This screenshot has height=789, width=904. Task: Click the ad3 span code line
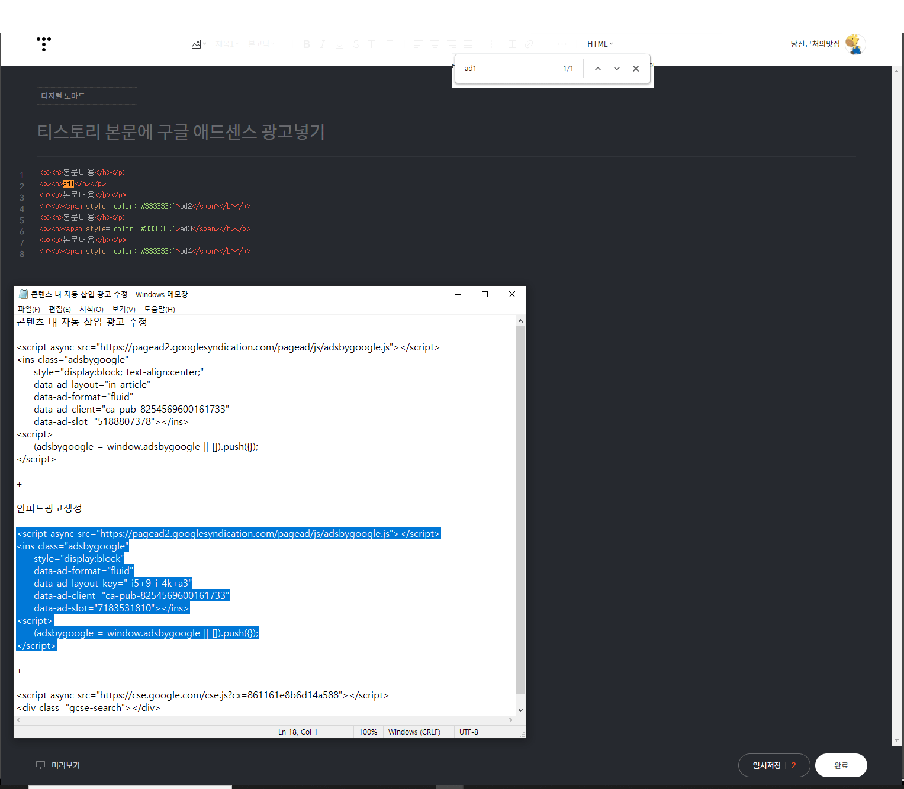pos(145,228)
